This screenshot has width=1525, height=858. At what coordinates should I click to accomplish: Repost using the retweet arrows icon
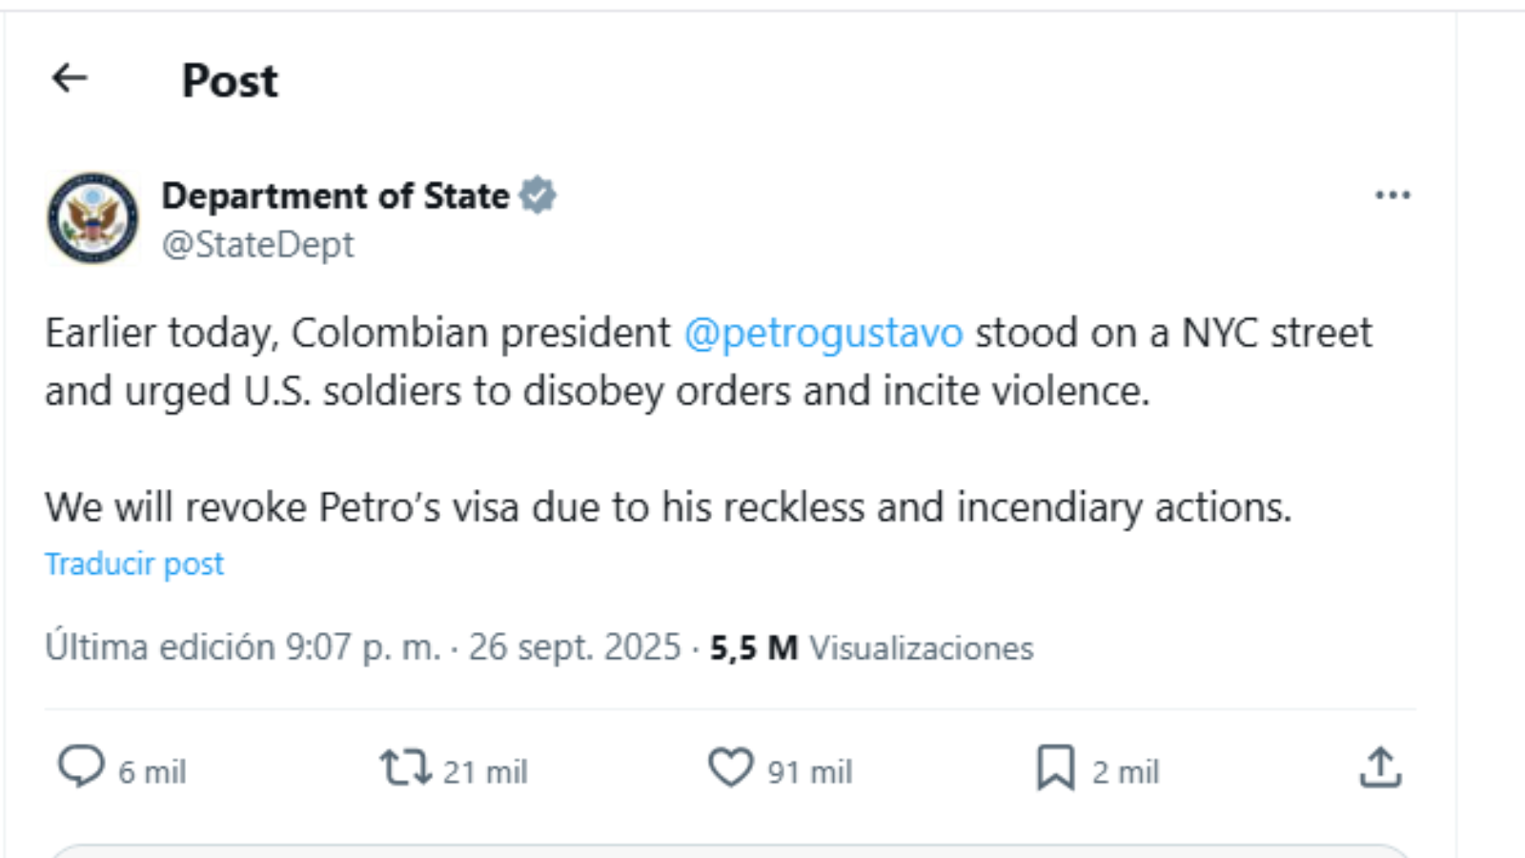(406, 767)
